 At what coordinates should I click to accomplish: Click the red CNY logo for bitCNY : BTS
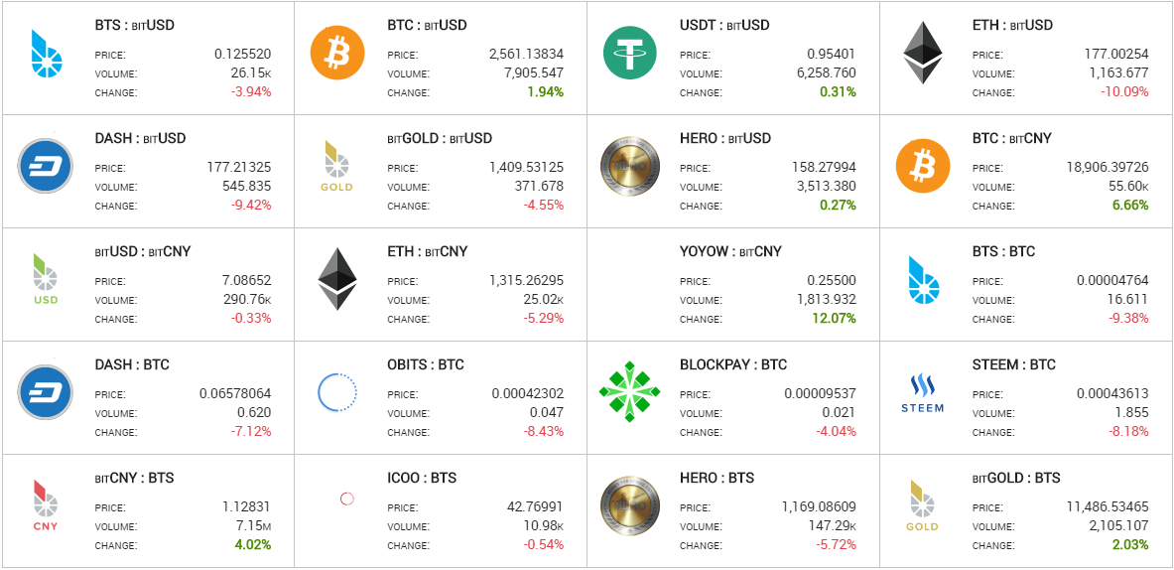click(45, 505)
